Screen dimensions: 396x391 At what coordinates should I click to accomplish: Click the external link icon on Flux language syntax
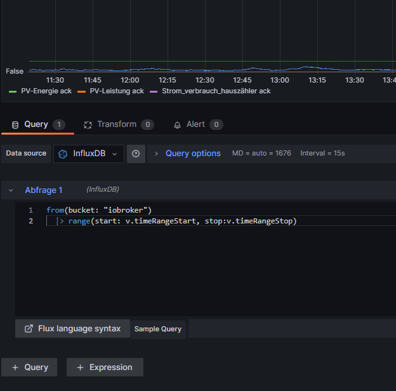[29, 329]
